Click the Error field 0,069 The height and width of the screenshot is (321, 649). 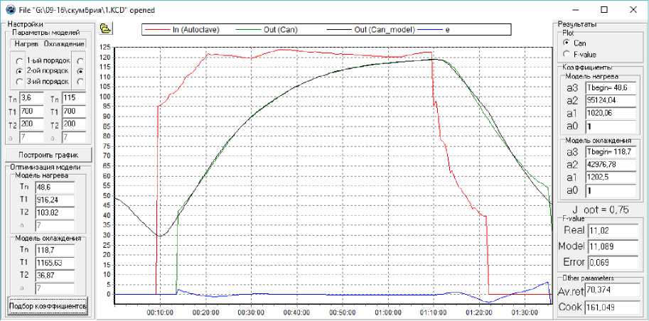pyautogui.click(x=613, y=262)
